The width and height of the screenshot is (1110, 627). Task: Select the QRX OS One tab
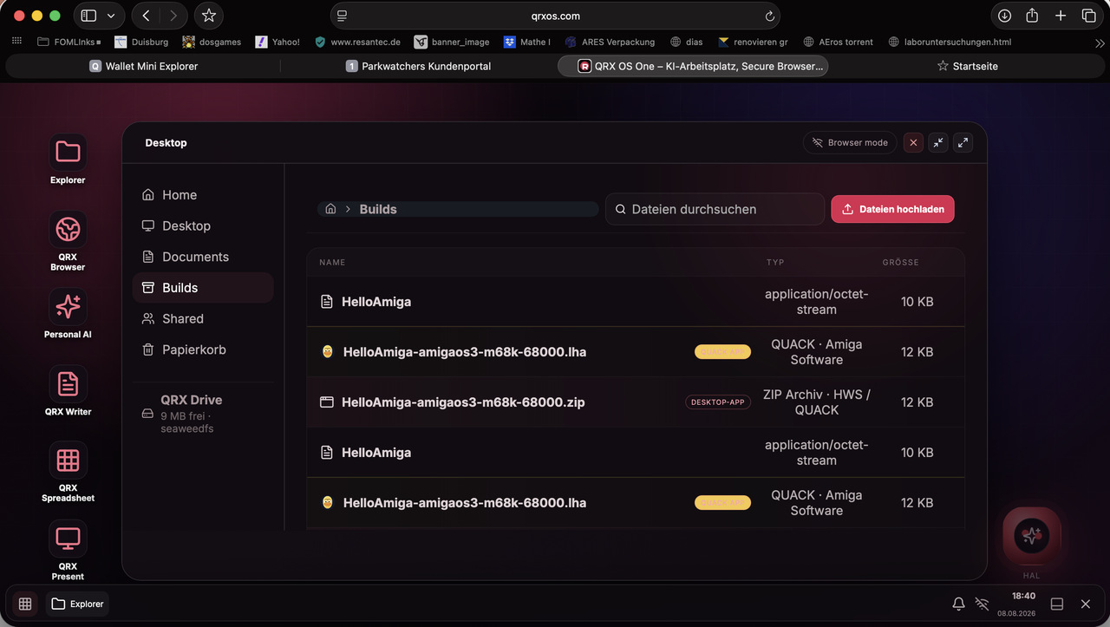(692, 66)
